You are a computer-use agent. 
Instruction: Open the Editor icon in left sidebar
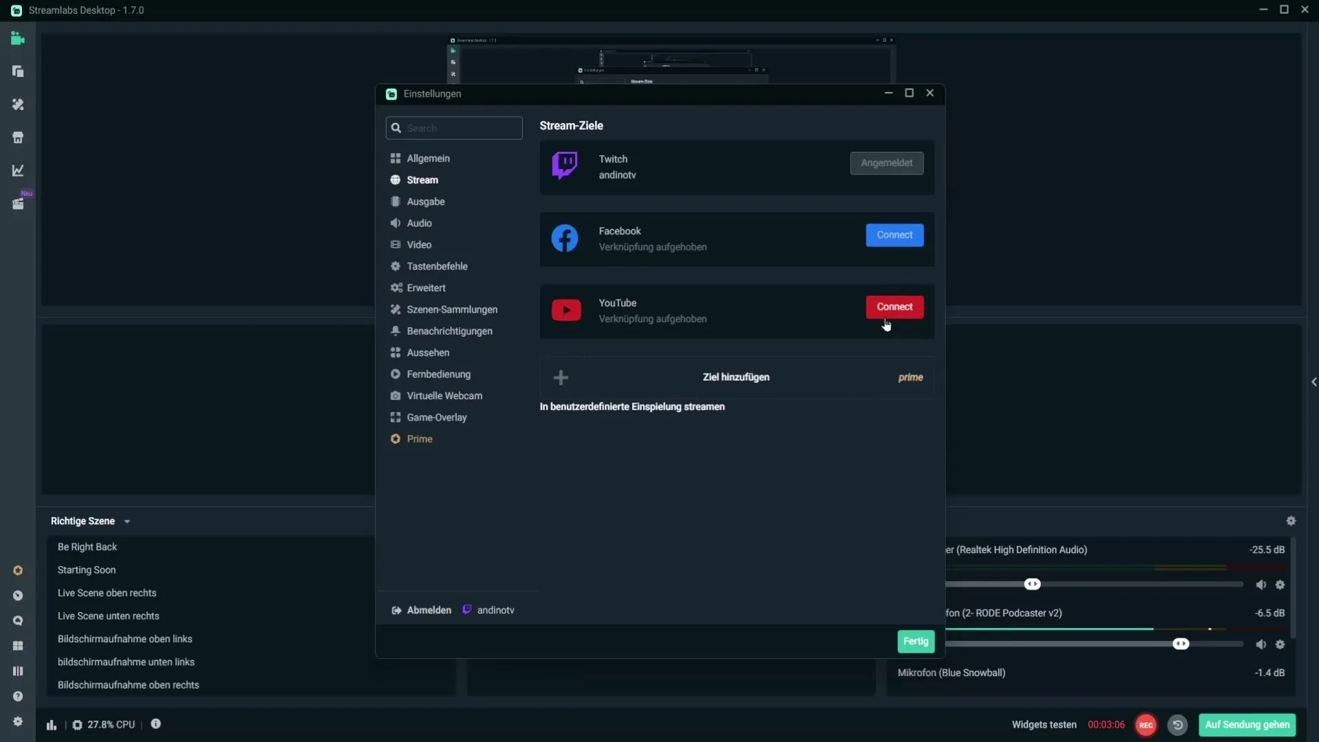[18, 38]
